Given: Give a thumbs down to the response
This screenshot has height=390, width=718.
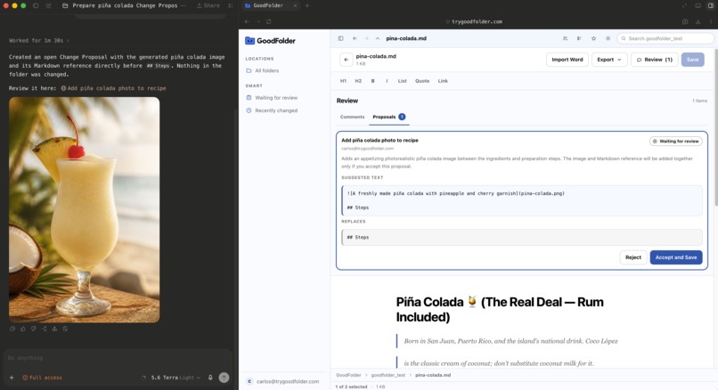Looking at the screenshot, I should [34, 329].
